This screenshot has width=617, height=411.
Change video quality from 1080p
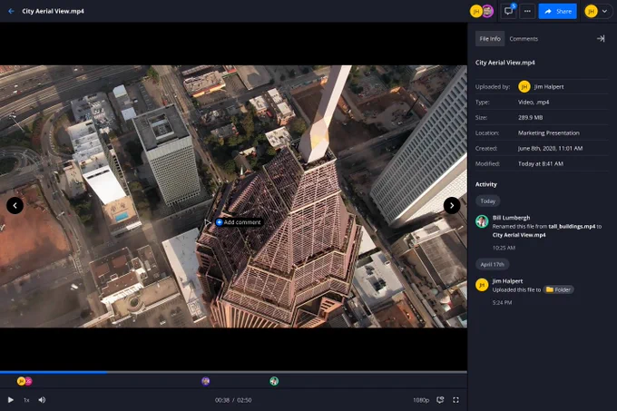[x=421, y=400]
